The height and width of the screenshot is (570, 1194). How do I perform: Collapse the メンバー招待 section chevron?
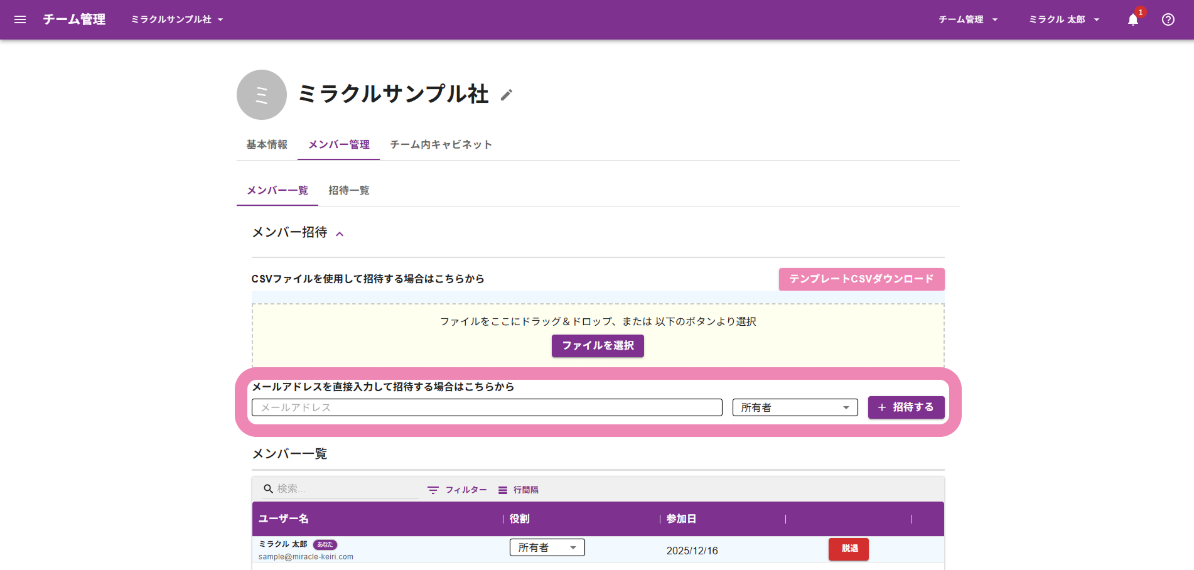pyautogui.click(x=340, y=234)
